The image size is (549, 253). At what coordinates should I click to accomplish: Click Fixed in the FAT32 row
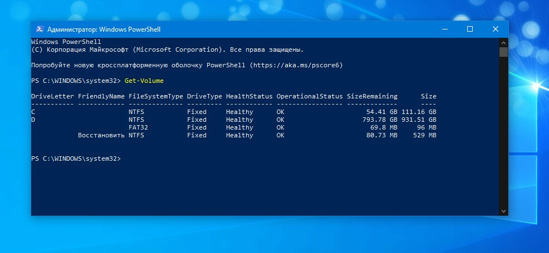[x=197, y=127]
